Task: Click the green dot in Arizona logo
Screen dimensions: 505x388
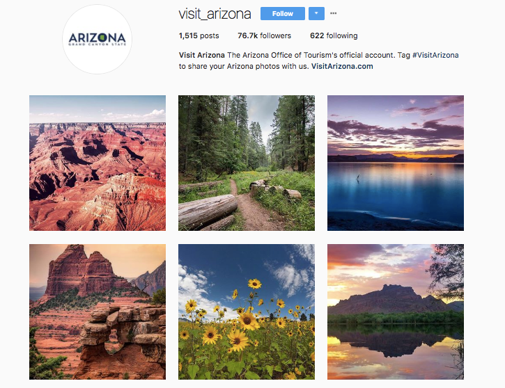Action: (x=102, y=38)
